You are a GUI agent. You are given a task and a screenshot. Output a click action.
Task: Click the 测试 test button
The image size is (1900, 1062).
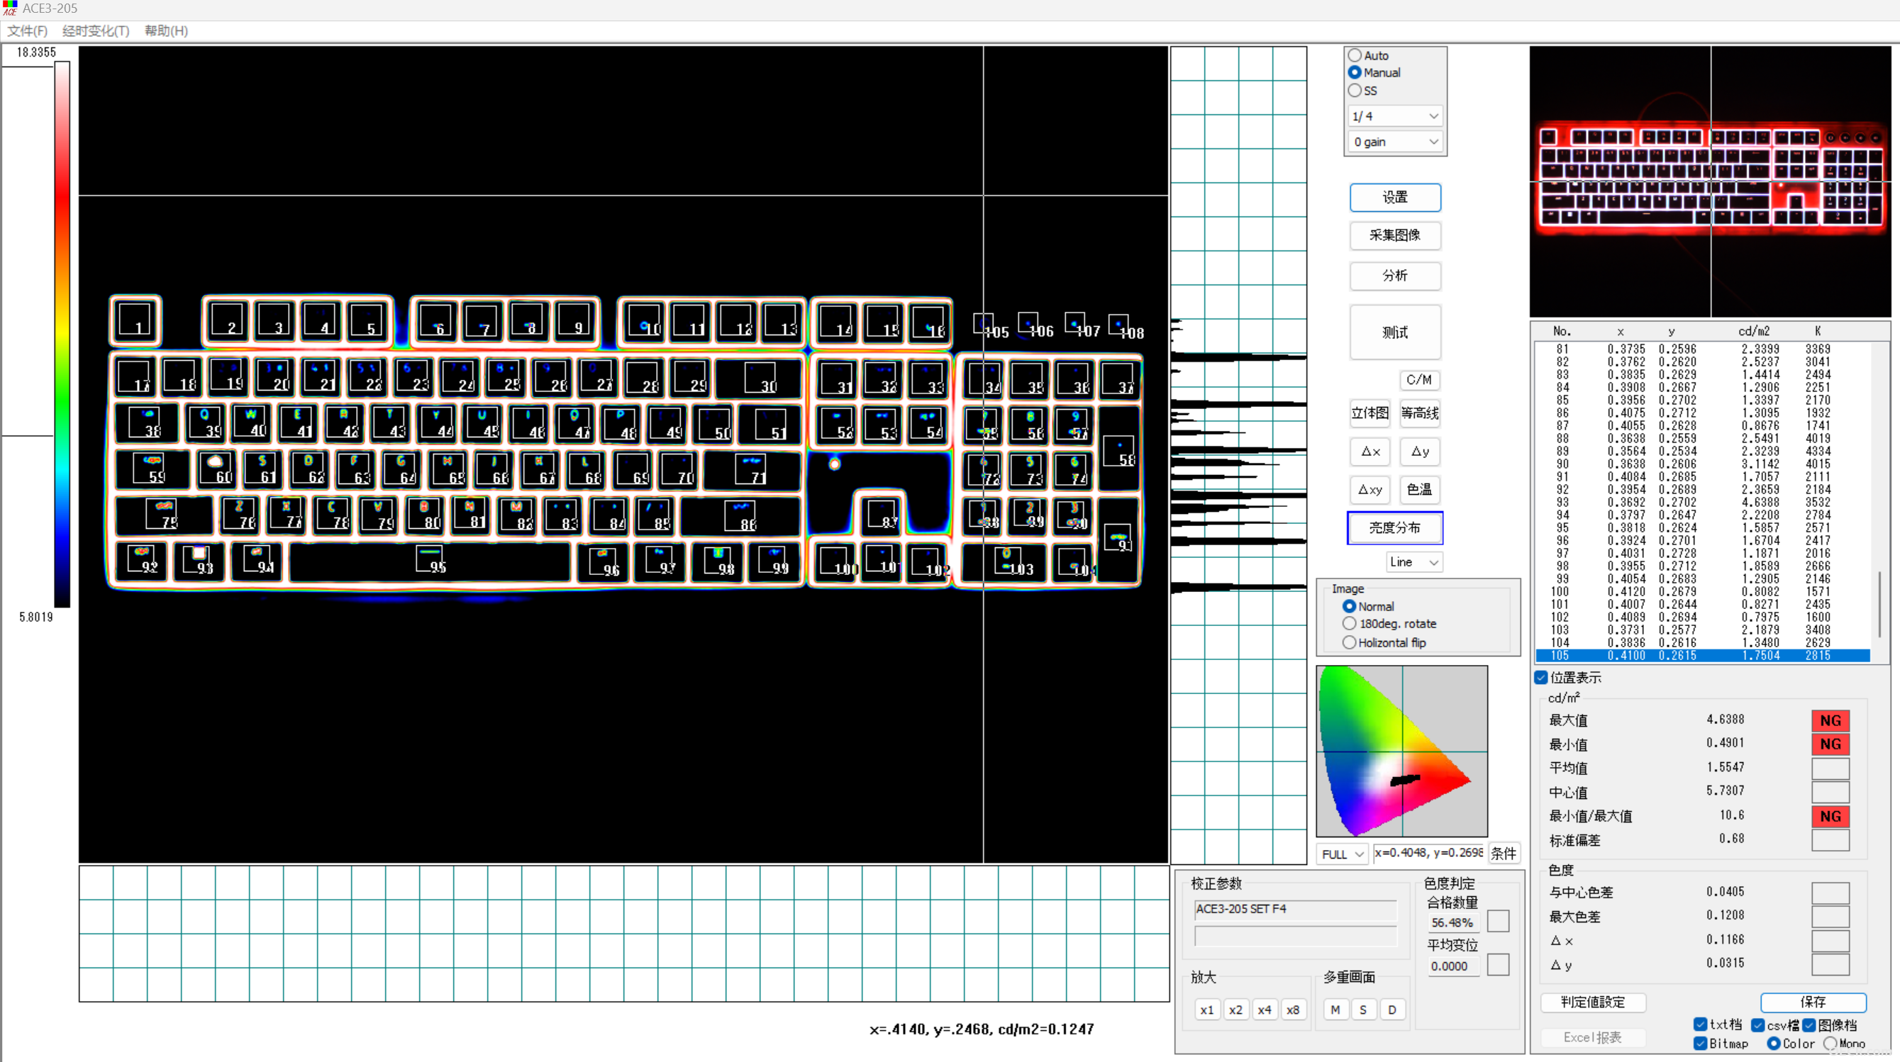(x=1395, y=332)
